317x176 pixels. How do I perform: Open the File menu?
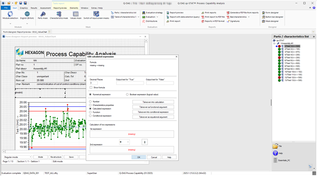click(6, 8)
